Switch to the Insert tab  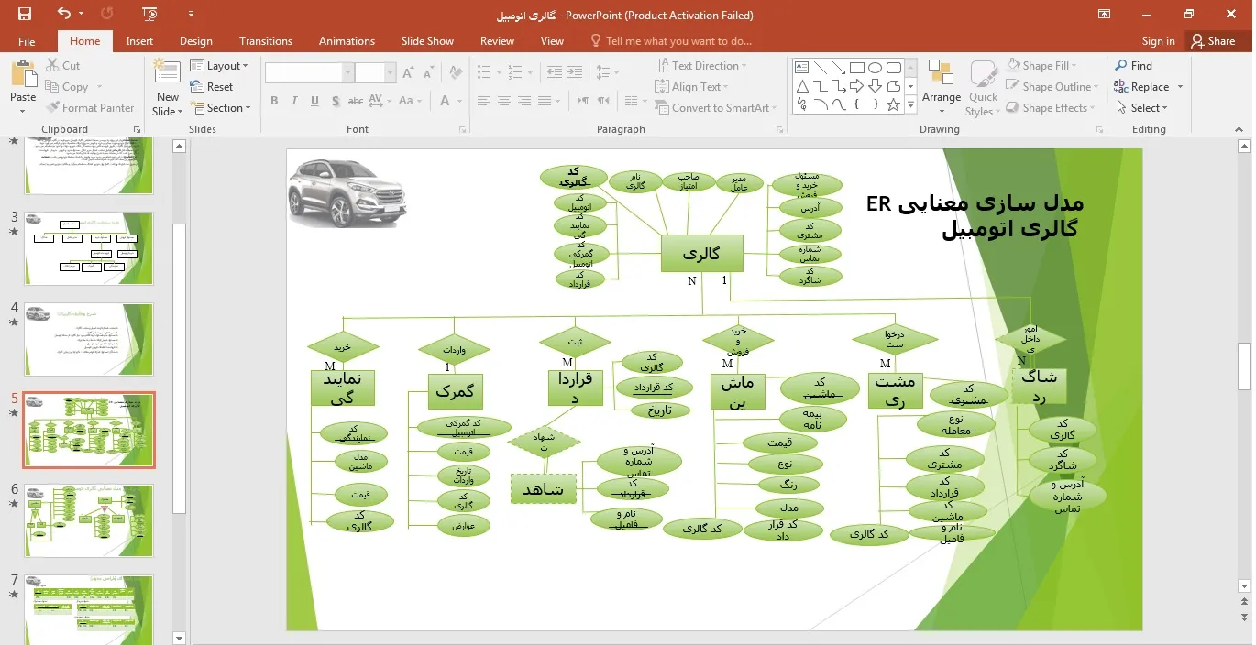139,41
